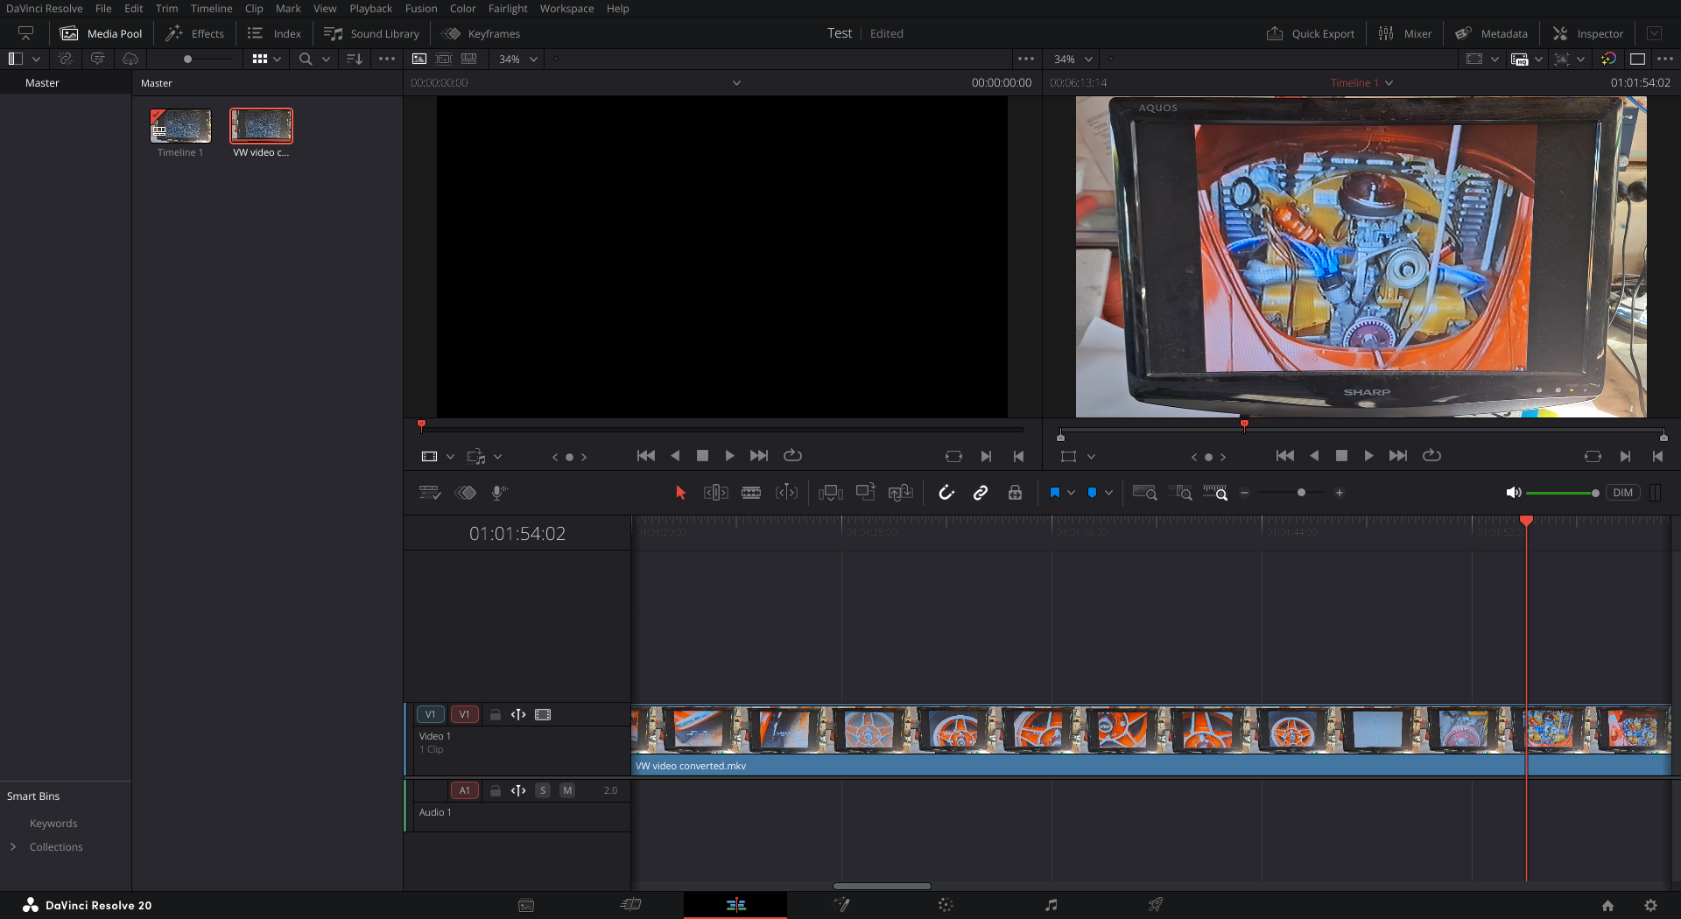Click the voiceover microphone icon

(x=499, y=493)
